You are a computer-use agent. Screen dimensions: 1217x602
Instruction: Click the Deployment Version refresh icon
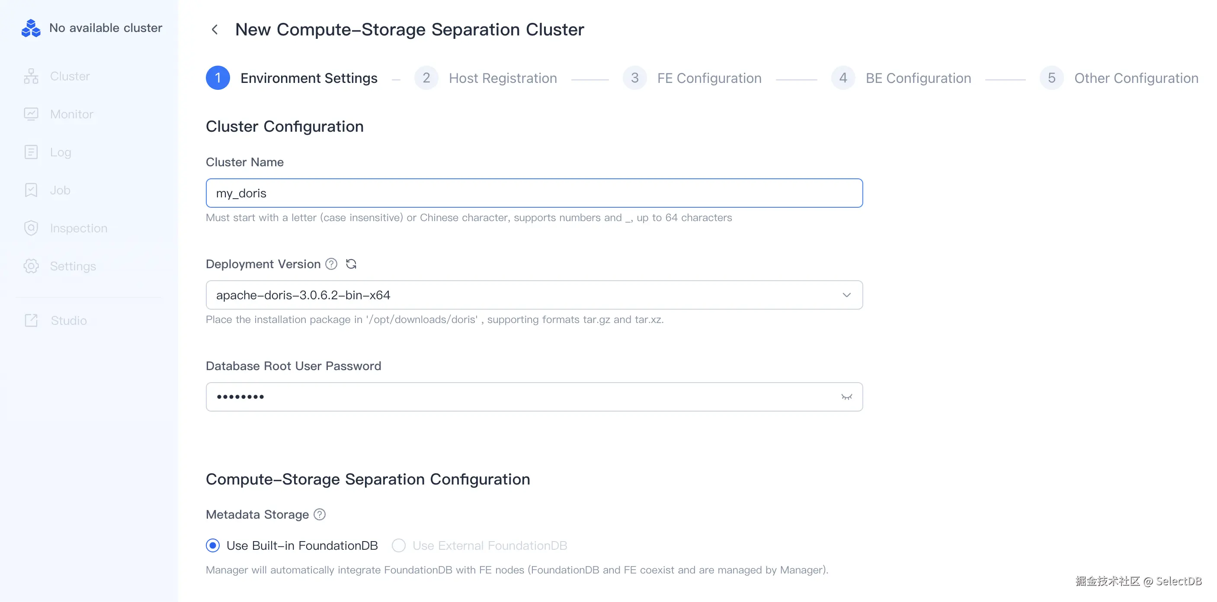pos(351,264)
